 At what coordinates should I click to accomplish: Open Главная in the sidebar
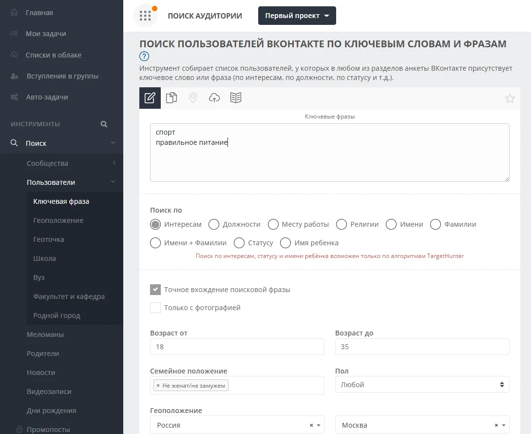(39, 13)
